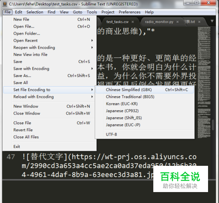Image resolution: width=219 pixels, height=203 pixels.
Task: Set encoding to UTF-8
Action: tap(145, 134)
